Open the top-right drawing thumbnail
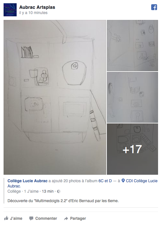Image resolution: width=160 pixels, height=225 pixels. (132, 45)
